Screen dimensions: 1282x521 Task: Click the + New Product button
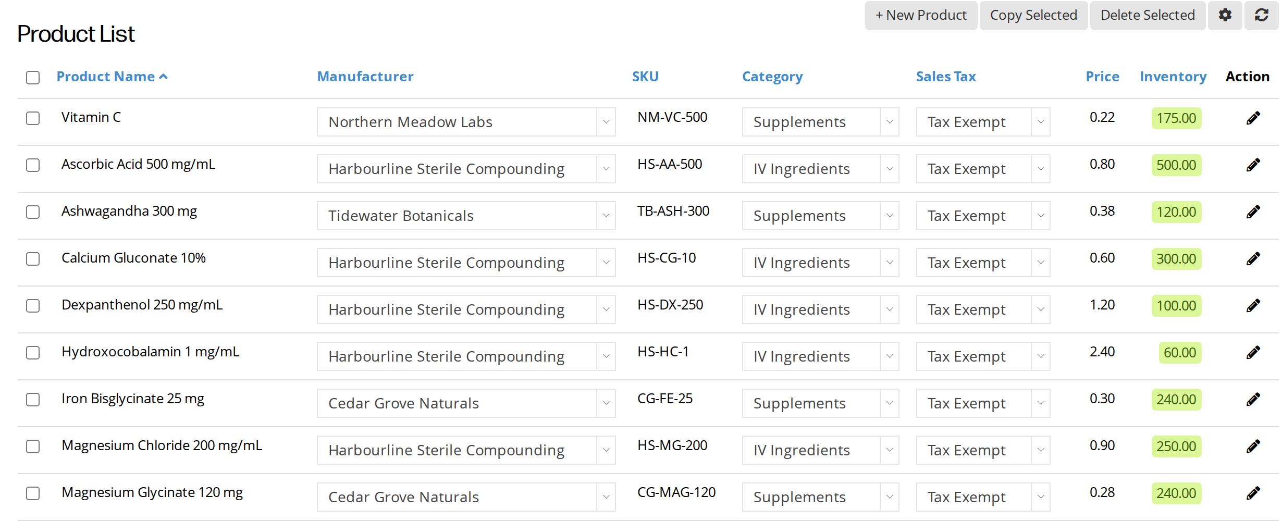click(921, 15)
